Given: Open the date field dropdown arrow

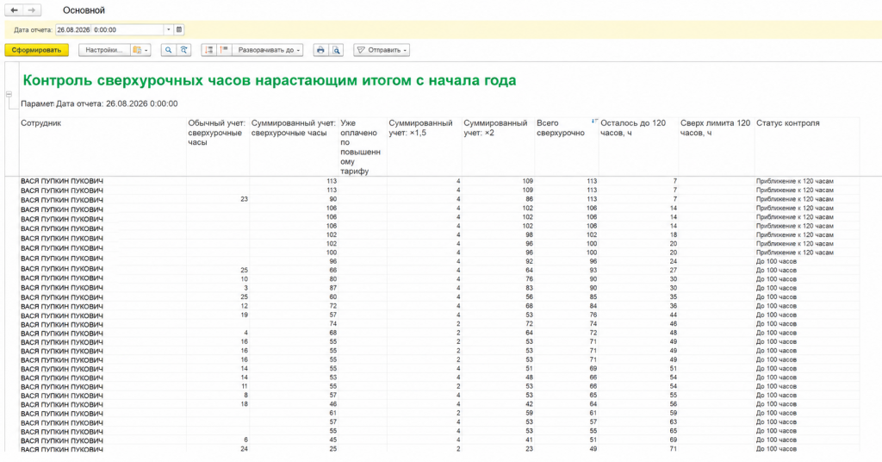Looking at the screenshot, I should (168, 30).
